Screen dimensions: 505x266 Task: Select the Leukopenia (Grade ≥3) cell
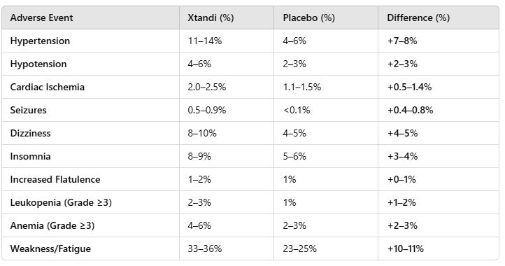[x=61, y=202]
